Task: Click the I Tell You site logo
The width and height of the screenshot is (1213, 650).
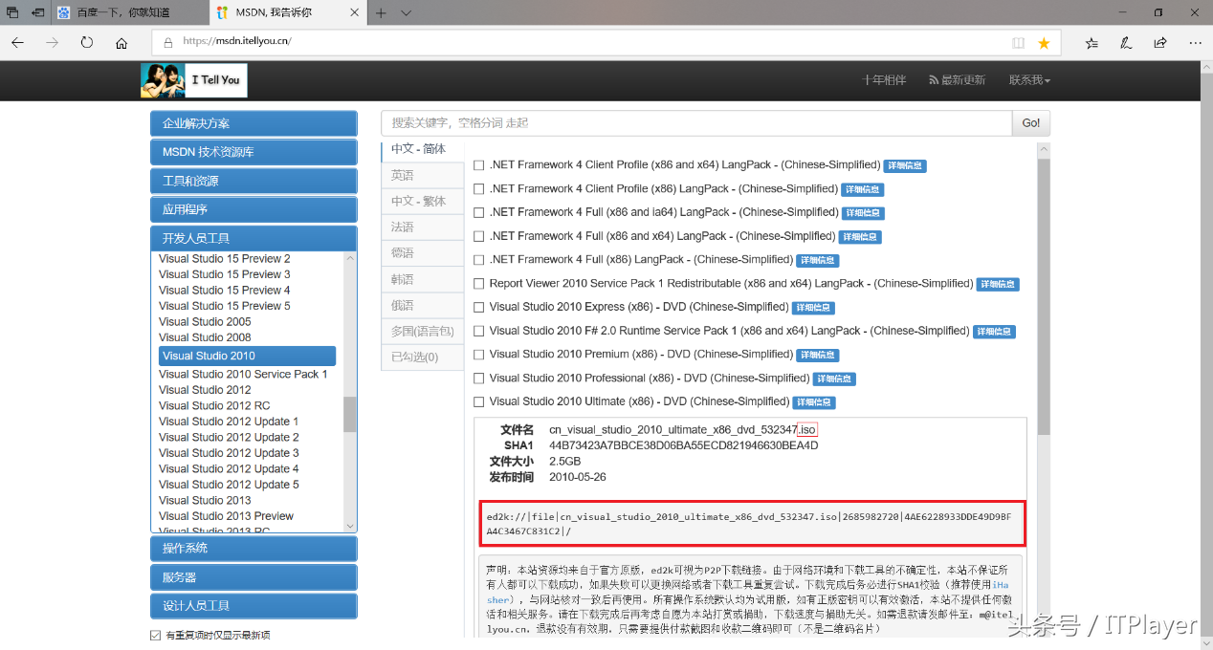Action: tap(194, 80)
